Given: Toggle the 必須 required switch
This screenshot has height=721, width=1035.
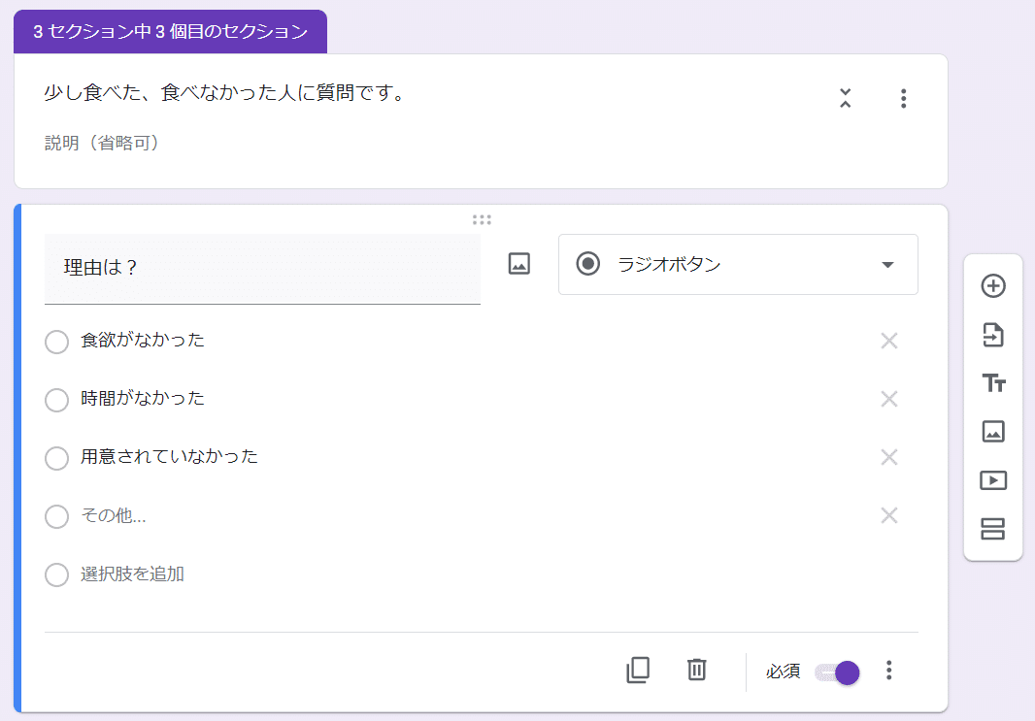Looking at the screenshot, I should [x=837, y=672].
